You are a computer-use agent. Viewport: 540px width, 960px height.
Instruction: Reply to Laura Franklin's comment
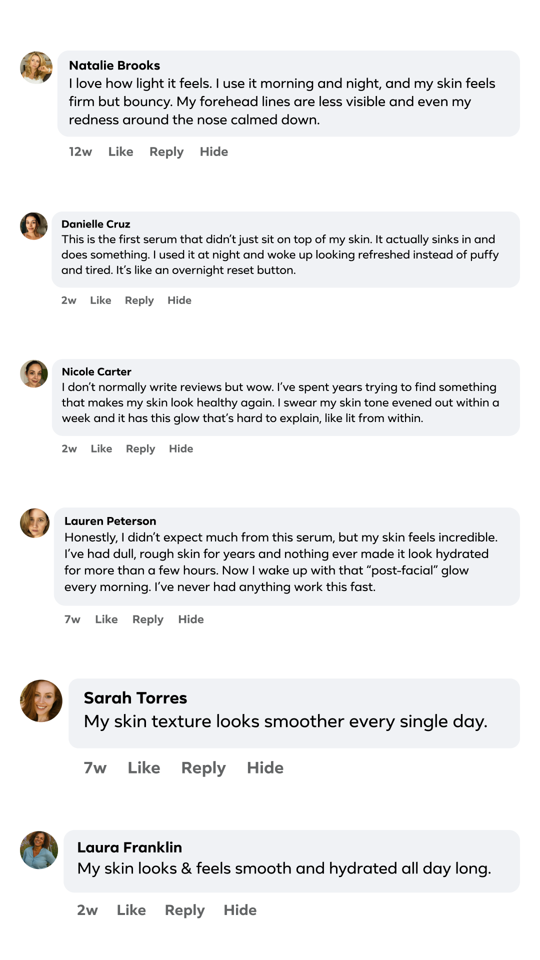click(x=185, y=910)
